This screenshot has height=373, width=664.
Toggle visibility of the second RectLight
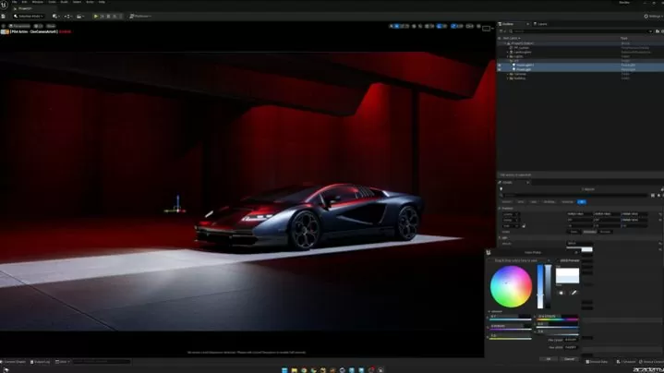[x=500, y=69]
